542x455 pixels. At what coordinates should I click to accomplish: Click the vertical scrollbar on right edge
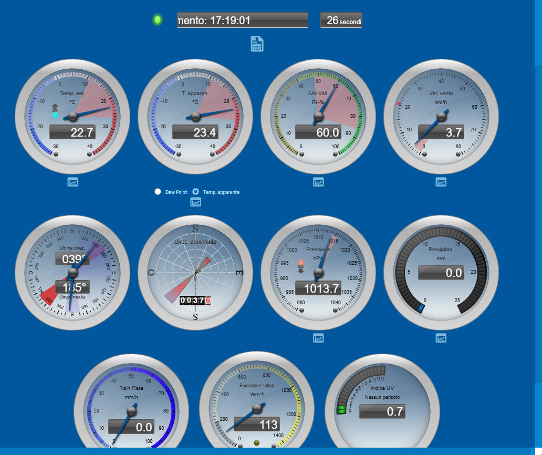click(538, 210)
